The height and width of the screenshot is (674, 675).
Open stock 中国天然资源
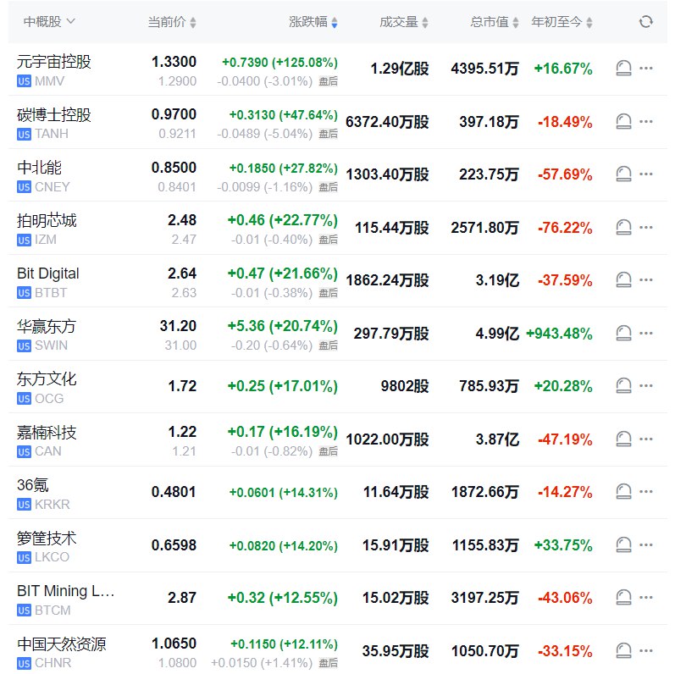point(61,644)
